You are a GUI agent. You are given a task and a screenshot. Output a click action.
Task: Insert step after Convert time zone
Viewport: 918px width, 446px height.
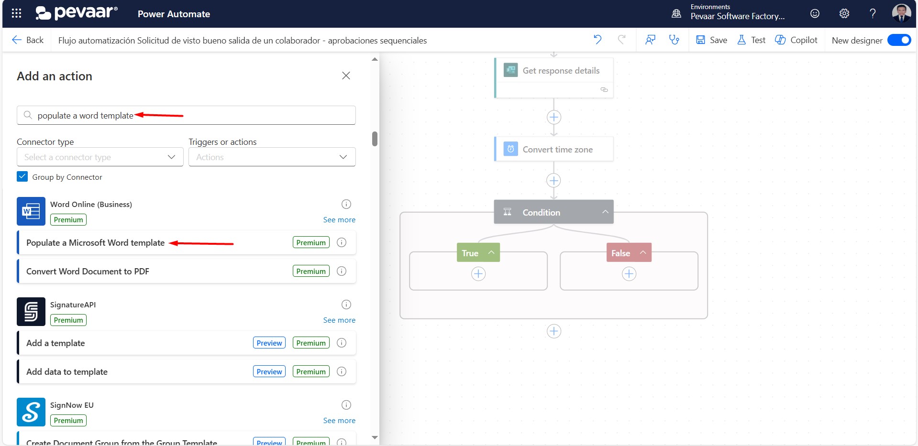point(554,180)
